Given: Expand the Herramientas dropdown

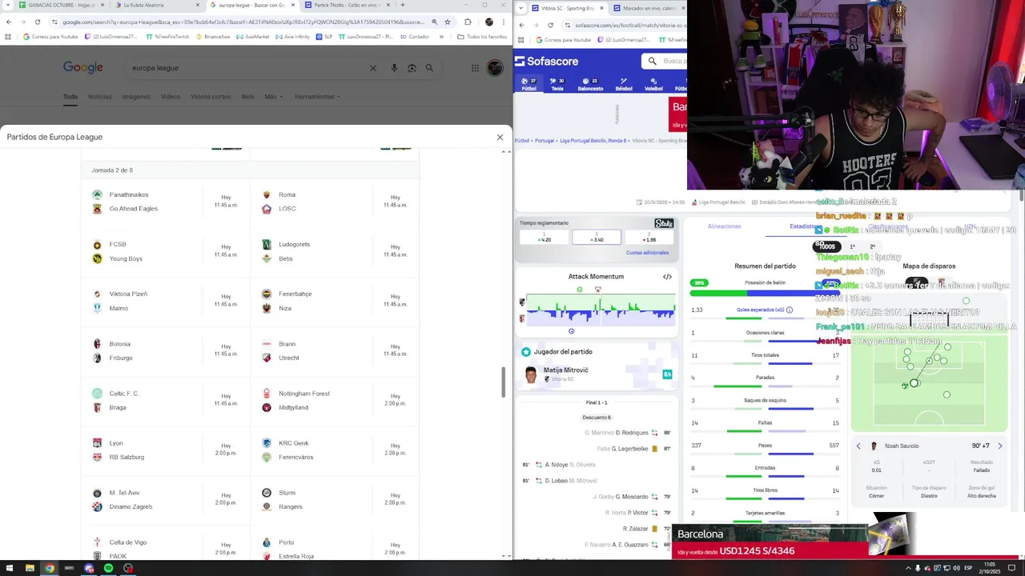Looking at the screenshot, I should pyautogui.click(x=317, y=97).
